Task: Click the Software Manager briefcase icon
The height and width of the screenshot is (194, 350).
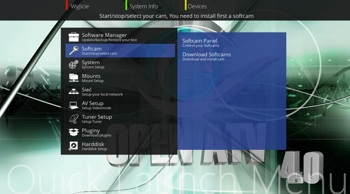Action: [x=74, y=37]
